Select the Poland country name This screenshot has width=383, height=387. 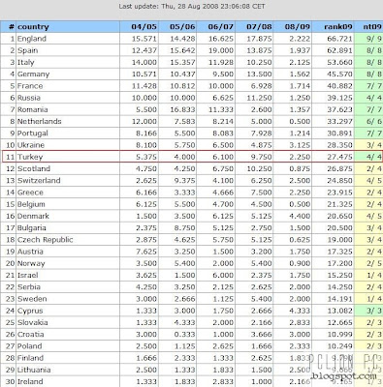click(x=30, y=346)
